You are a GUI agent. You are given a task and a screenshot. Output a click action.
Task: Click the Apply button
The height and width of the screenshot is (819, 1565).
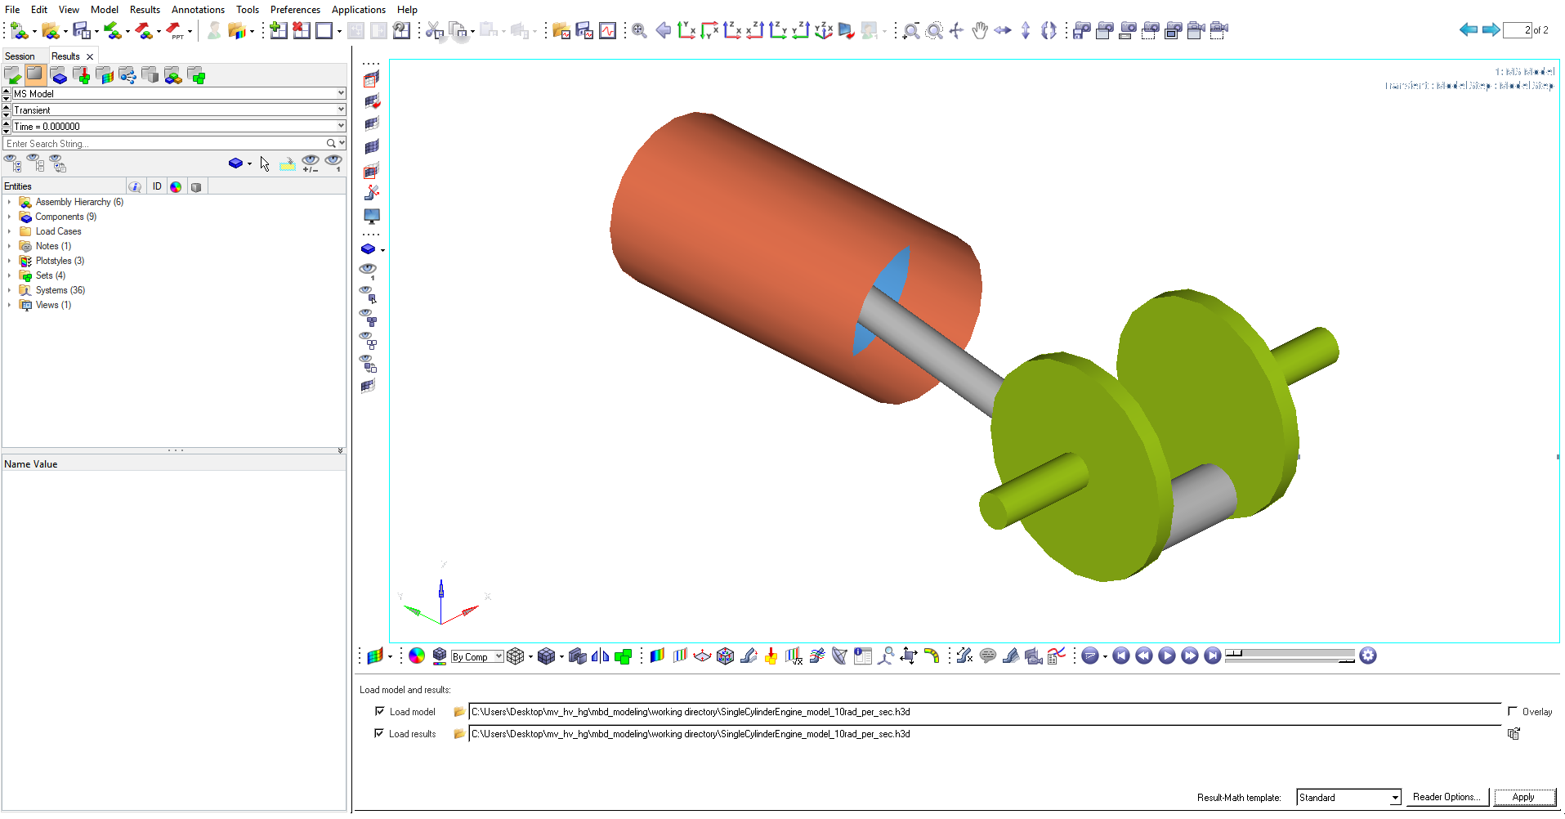(1523, 797)
